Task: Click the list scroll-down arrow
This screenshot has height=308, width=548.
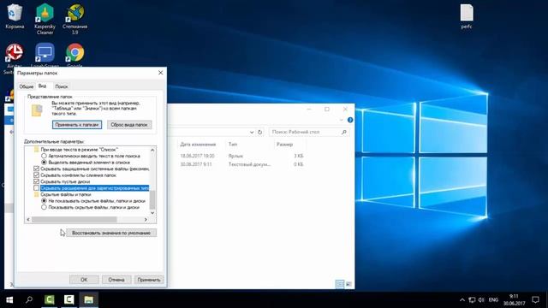Action: click(x=152, y=213)
